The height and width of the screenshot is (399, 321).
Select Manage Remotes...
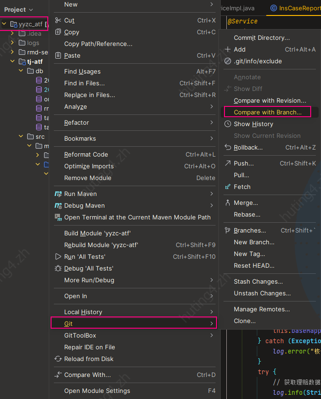pyautogui.click(x=269, y=309)
